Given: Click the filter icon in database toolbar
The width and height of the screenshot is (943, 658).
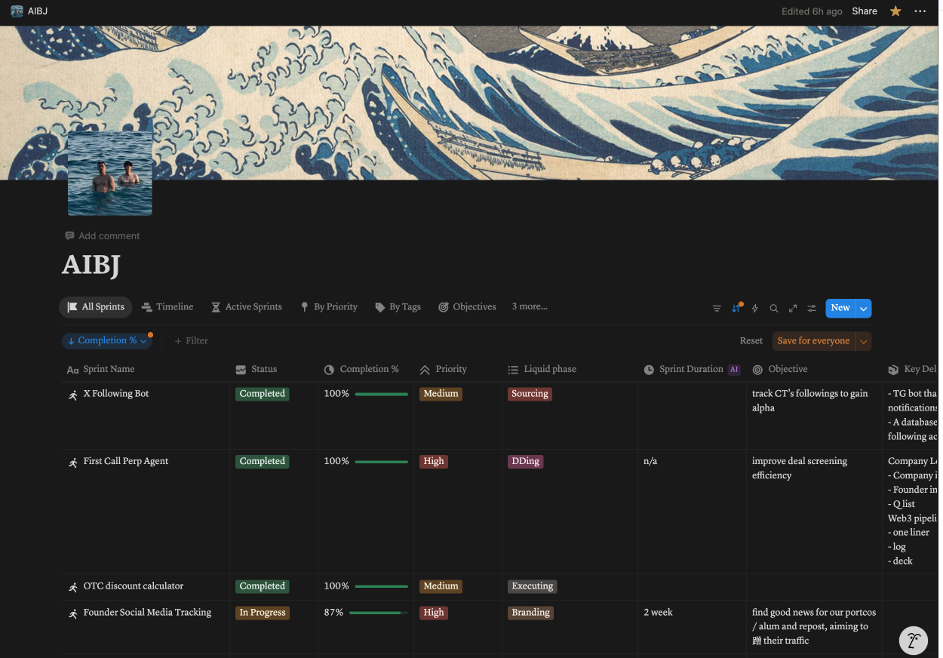Looking at the screenshot, I should (717, 309).
